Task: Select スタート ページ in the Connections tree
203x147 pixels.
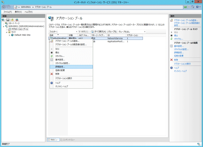Action: click(x=14, y=23)
